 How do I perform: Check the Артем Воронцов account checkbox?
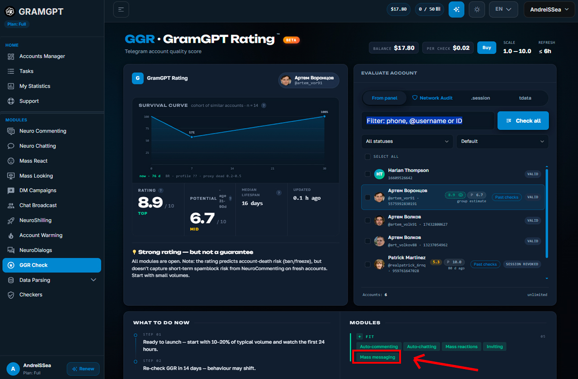point(368,197)
